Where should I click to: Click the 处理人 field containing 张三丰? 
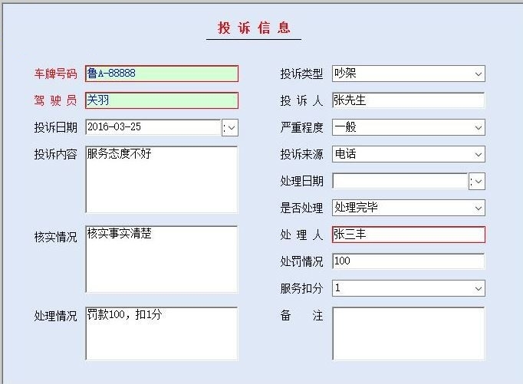coord(409,235)
